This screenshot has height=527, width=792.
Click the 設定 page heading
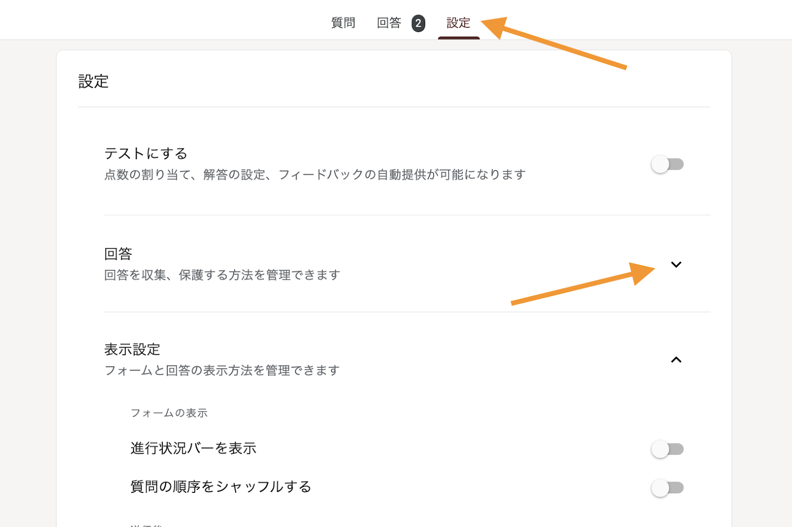click(x=93, y=82)
